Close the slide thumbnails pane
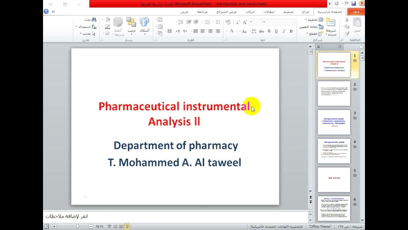 [318, 47]
